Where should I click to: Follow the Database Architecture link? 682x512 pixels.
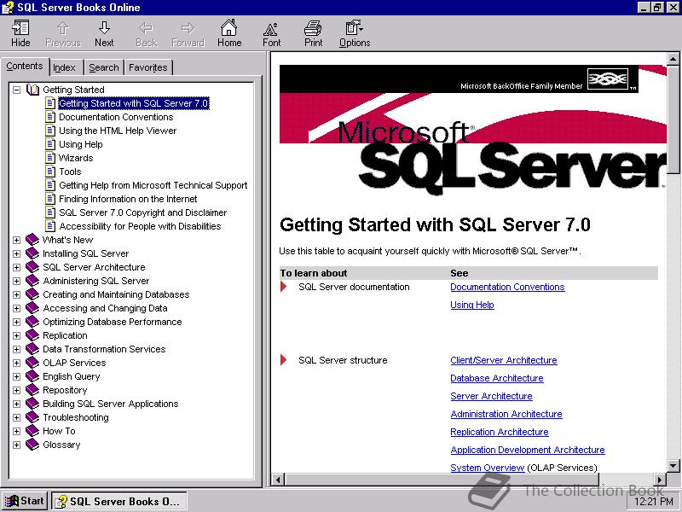click(x=497, y=378)
